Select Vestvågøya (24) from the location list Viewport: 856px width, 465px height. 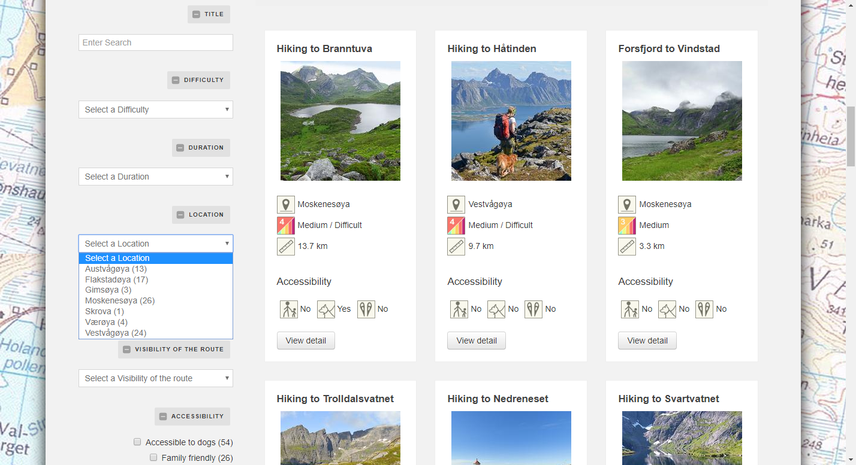(x=156, y=333)
